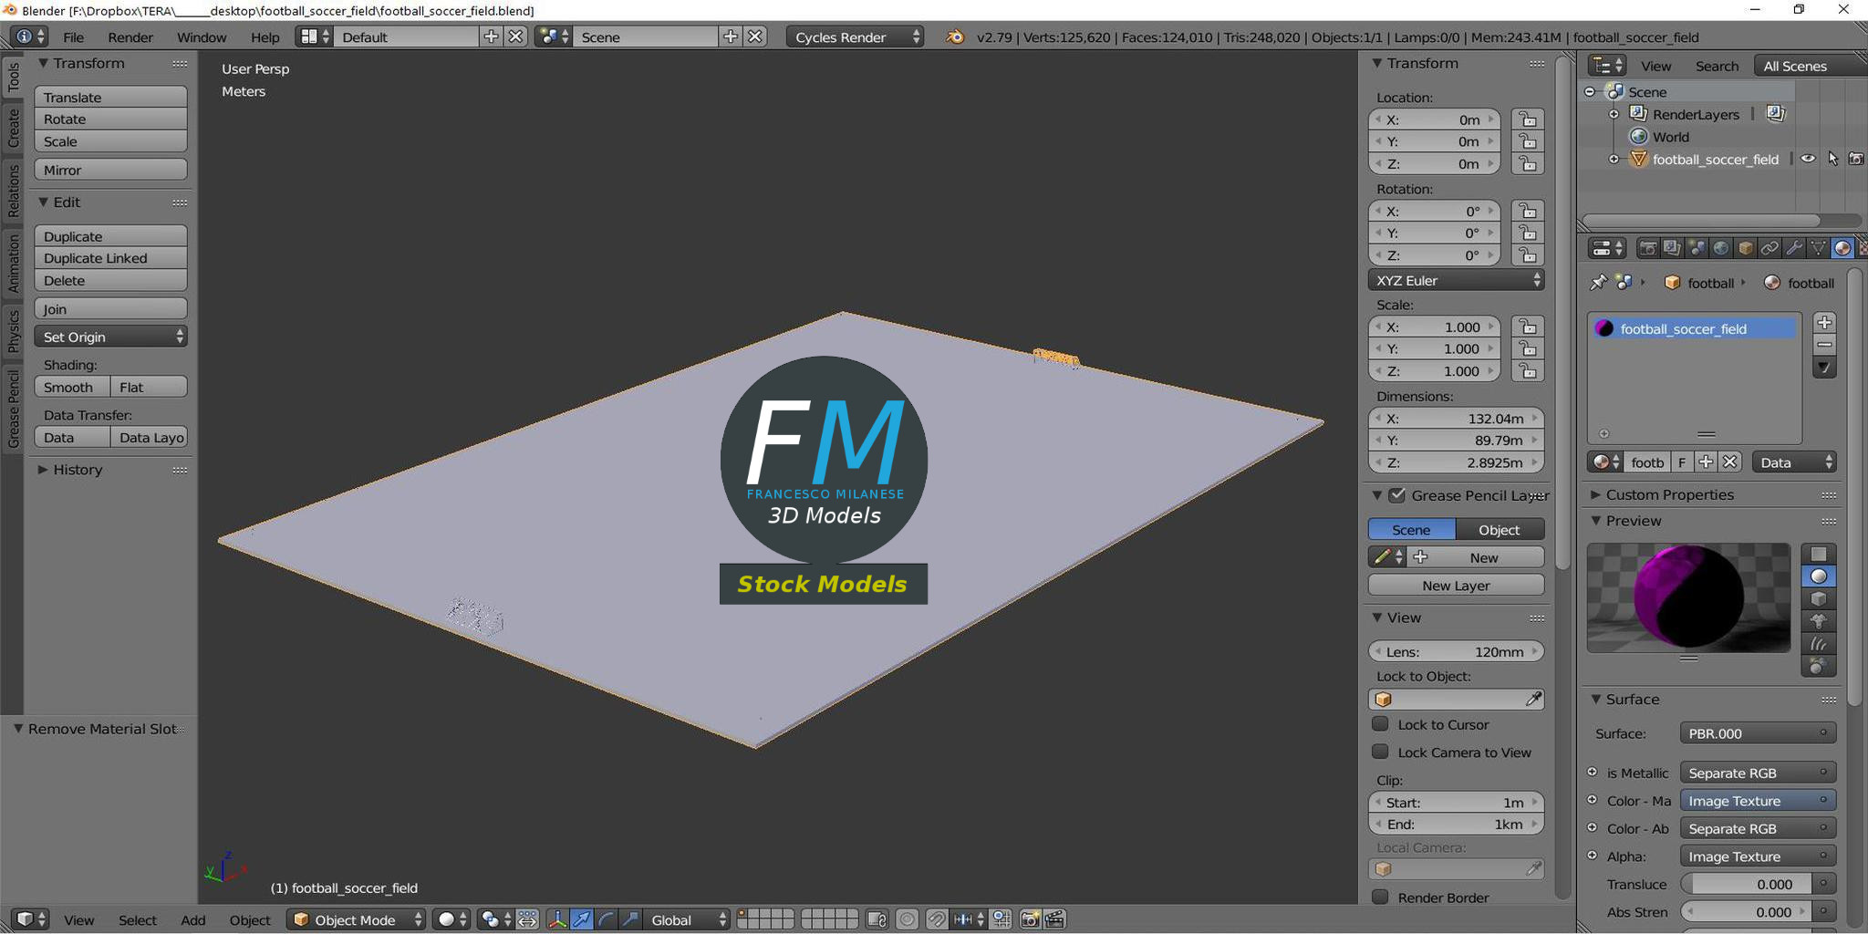Screen dimensions: 1868x934
Task: Enable Render Border checkbox
Action: click(x=1381, y=897)
